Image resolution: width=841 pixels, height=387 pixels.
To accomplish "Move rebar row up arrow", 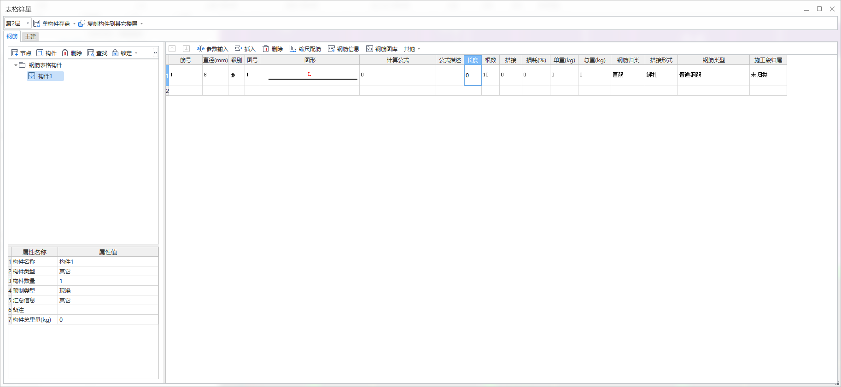I will (172, 49).
